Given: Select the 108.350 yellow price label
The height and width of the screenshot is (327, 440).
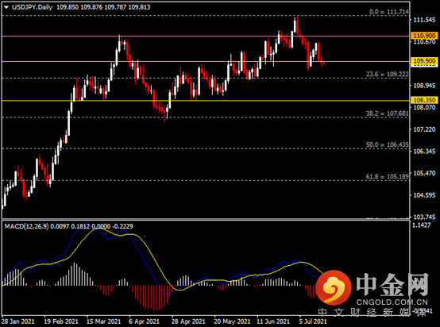Looking at the screenshot, I should (x=424, y=100).
